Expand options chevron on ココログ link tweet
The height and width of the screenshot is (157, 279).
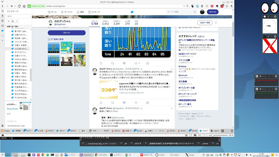(x=172, y=69)
